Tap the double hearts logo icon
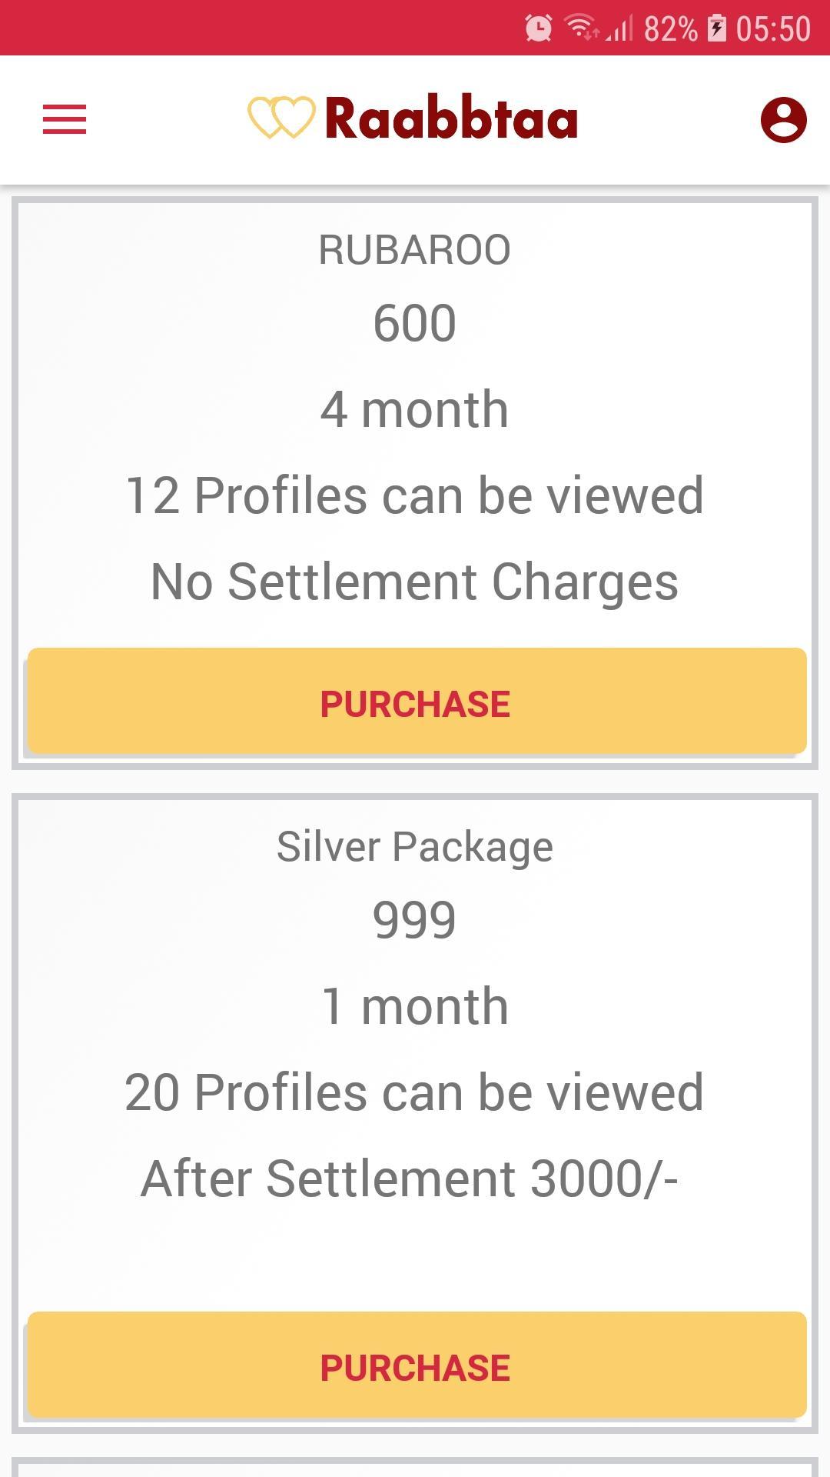 tap(281, 118)
